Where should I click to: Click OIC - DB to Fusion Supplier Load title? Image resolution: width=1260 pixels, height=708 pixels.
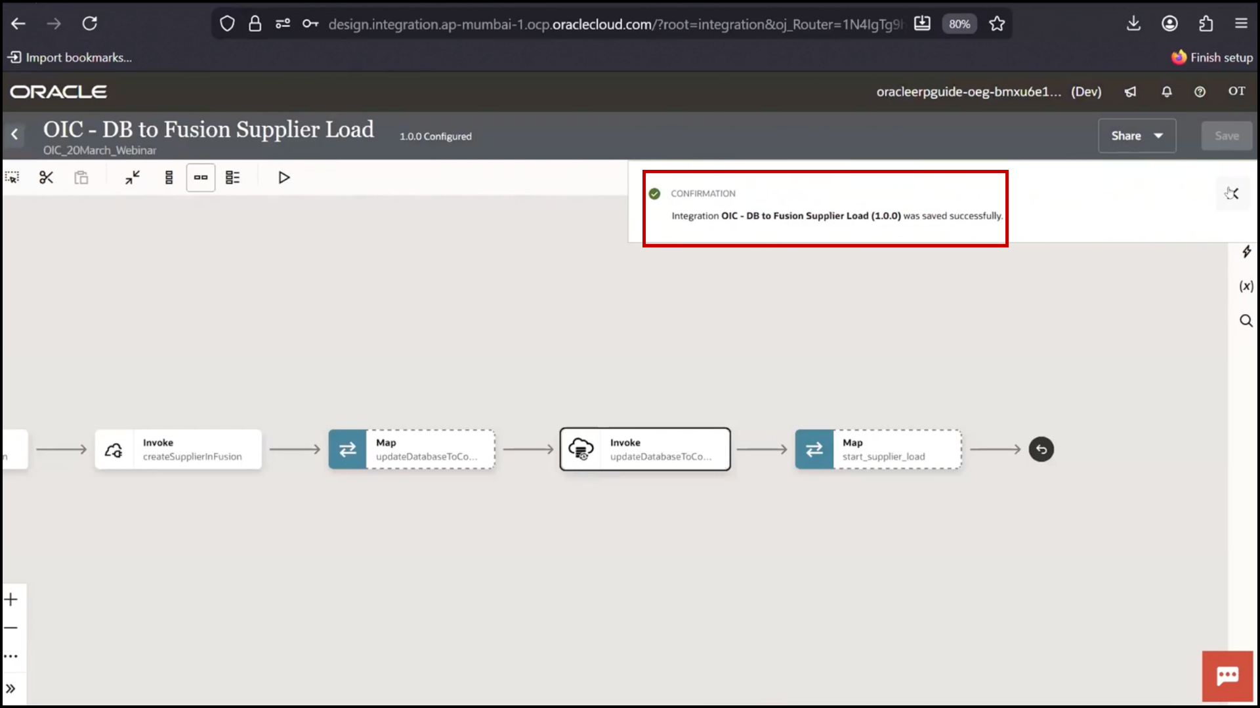click(x=209, y=129)
